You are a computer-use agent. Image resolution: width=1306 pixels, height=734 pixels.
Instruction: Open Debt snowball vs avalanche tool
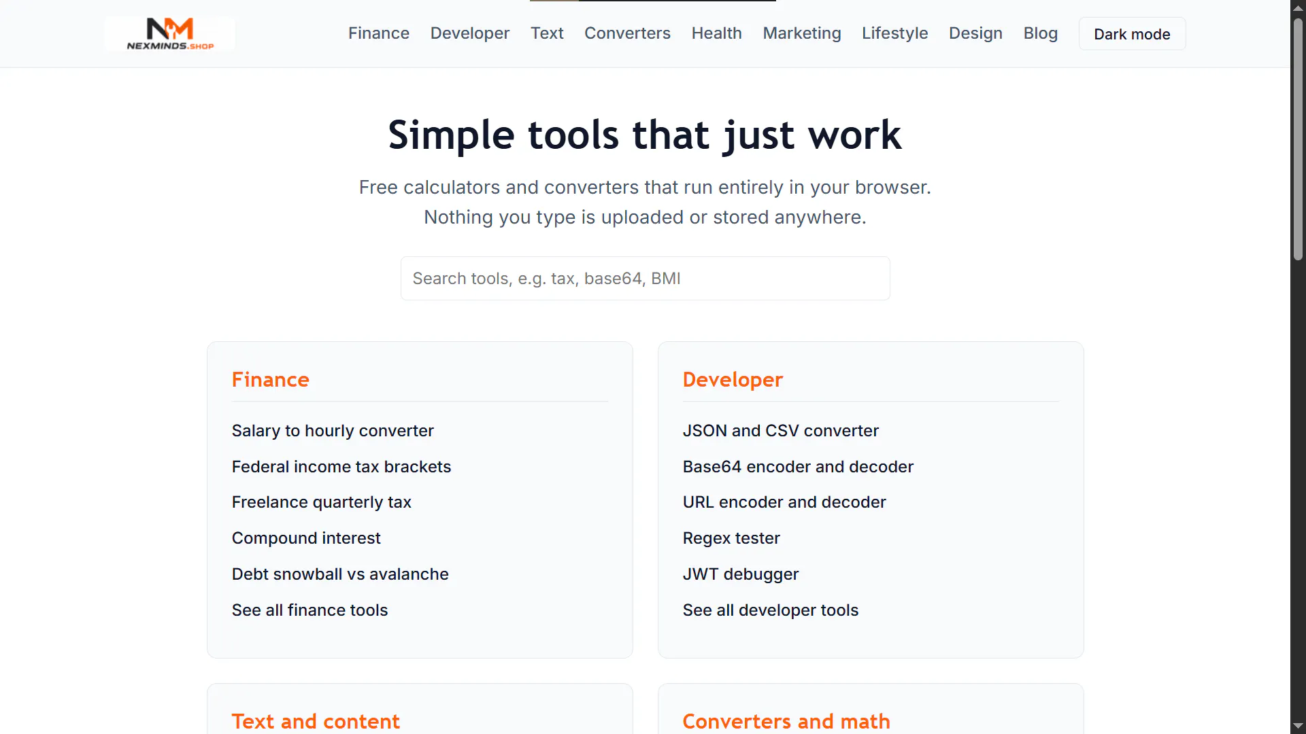(340, 574)
